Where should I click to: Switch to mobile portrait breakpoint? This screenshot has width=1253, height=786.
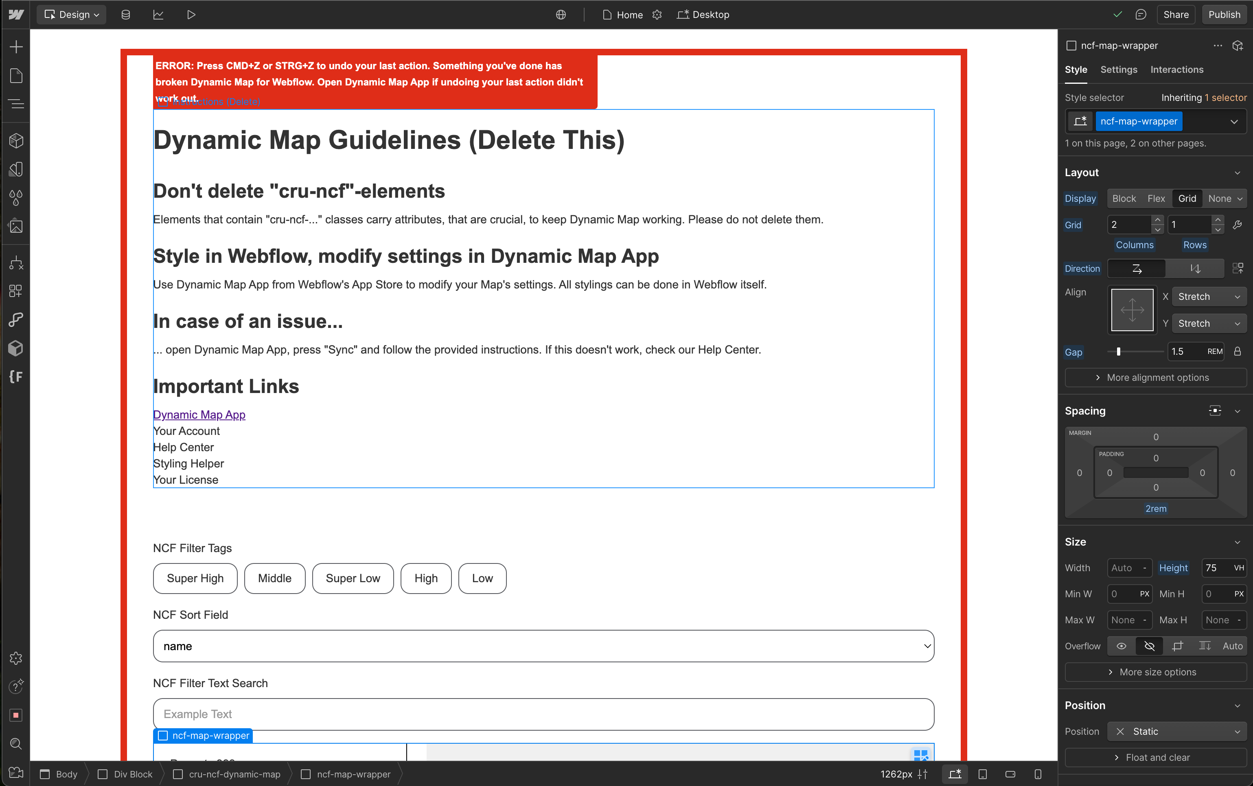pyautogui.click(x=1038, y=774)
